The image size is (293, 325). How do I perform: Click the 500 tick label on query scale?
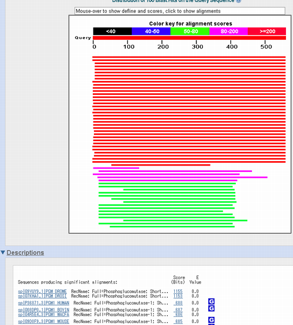266,47
